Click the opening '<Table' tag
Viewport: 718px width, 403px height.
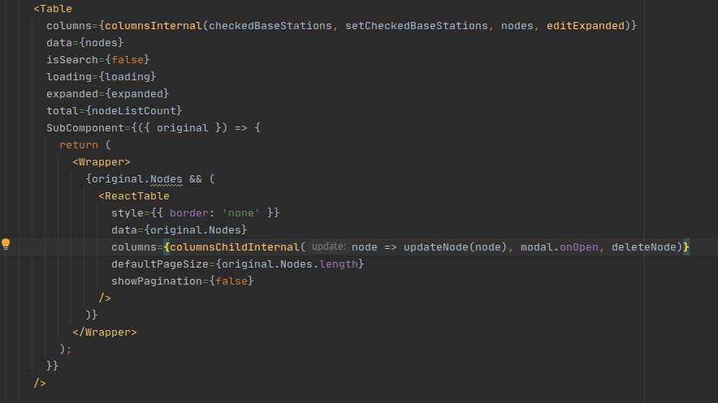(53, 9)
